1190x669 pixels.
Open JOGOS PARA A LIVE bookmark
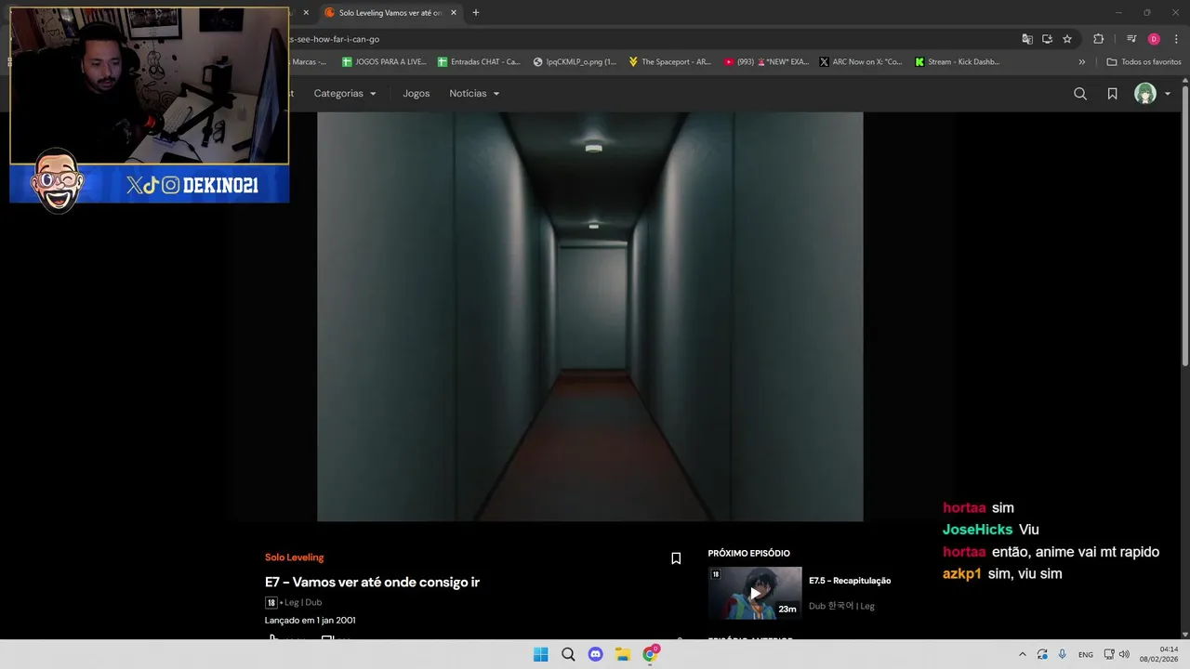(384, 62)
